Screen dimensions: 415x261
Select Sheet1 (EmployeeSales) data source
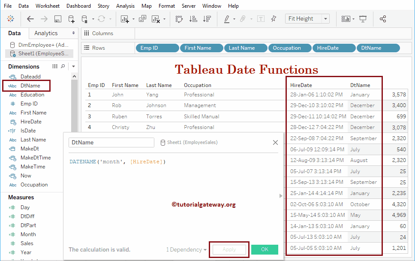coord(39,54)
